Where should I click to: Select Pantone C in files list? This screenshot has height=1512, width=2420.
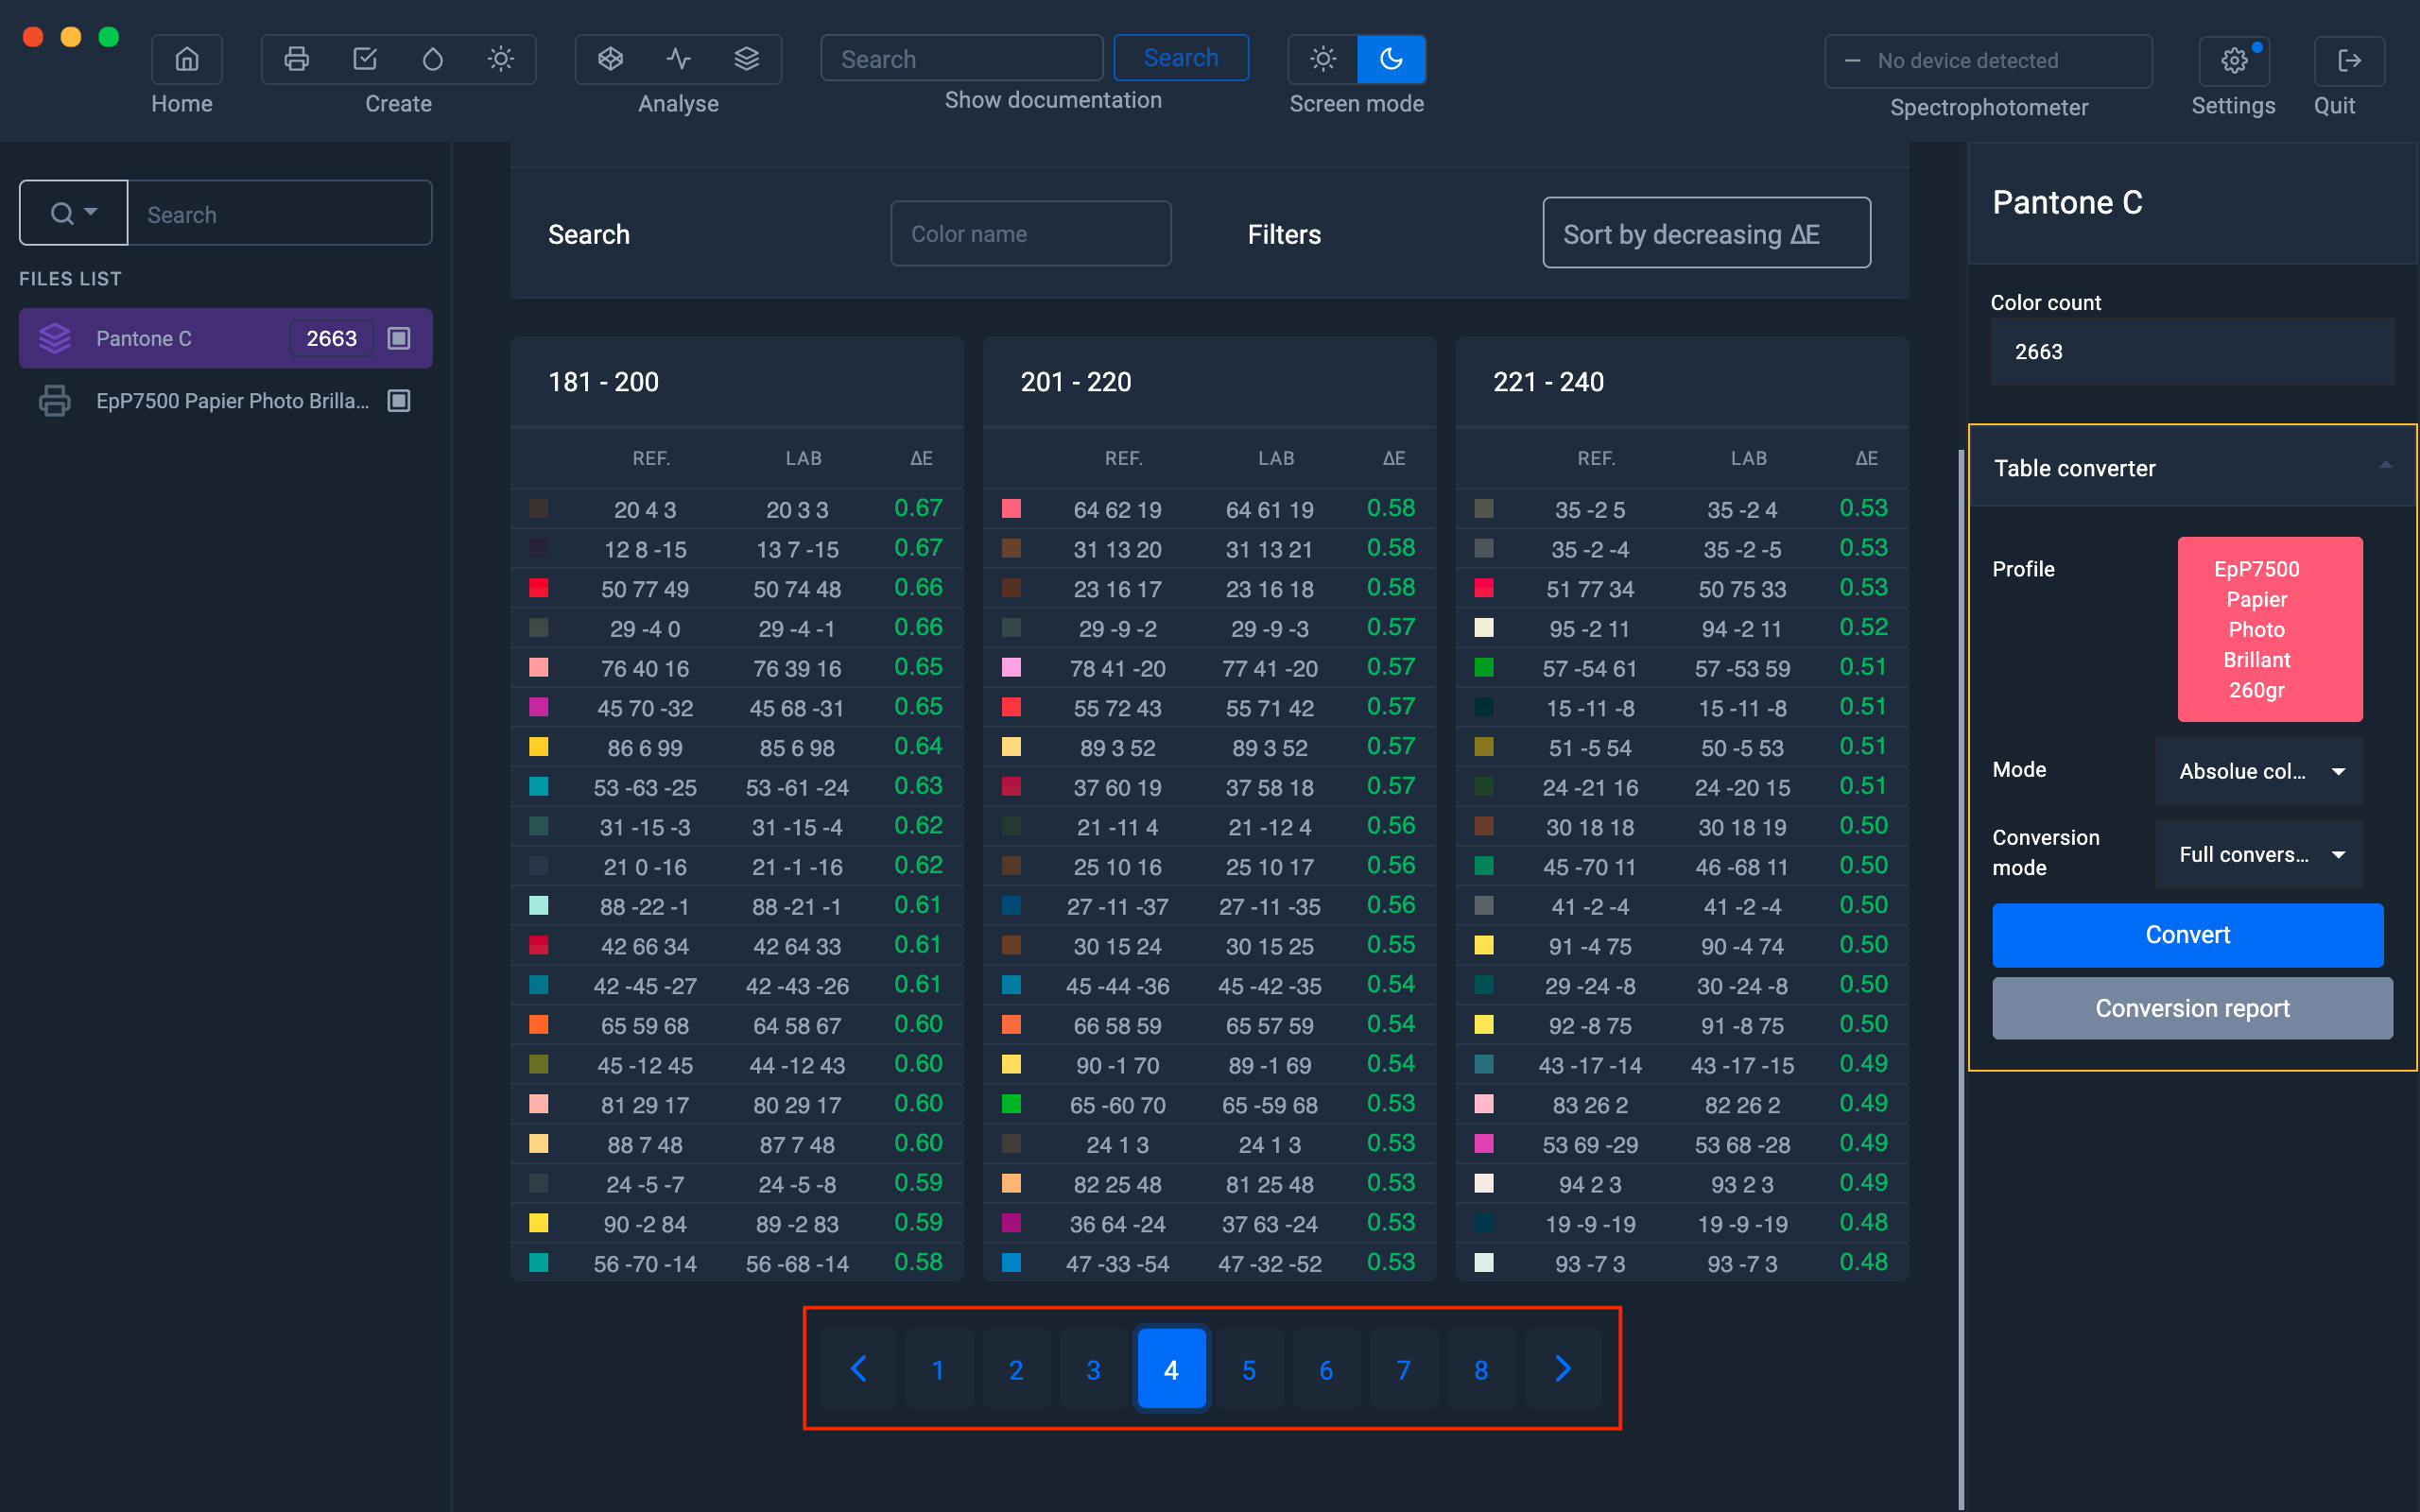point(226,338)
